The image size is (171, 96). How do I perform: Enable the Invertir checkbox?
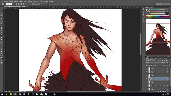(x=53, y=4)
